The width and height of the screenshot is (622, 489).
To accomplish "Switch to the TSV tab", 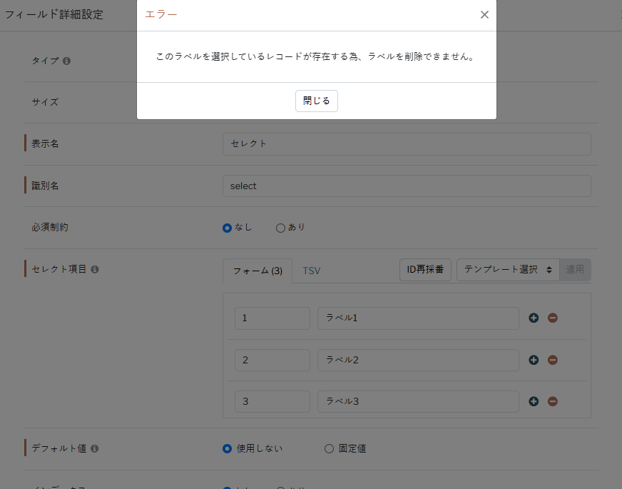I will [x=312, y=271].
